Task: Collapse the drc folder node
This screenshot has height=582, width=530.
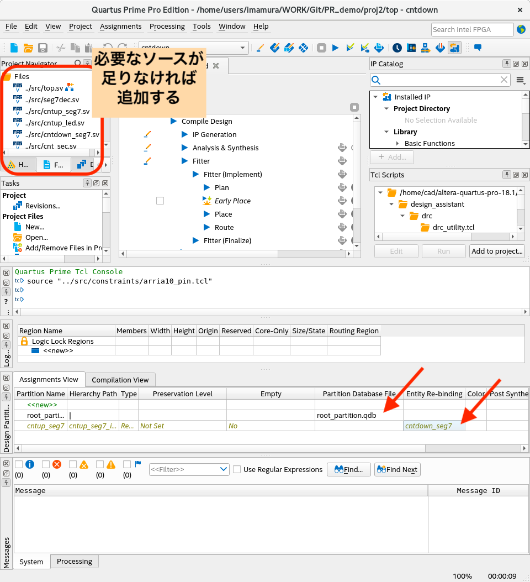Action: [x=402, y=216]
